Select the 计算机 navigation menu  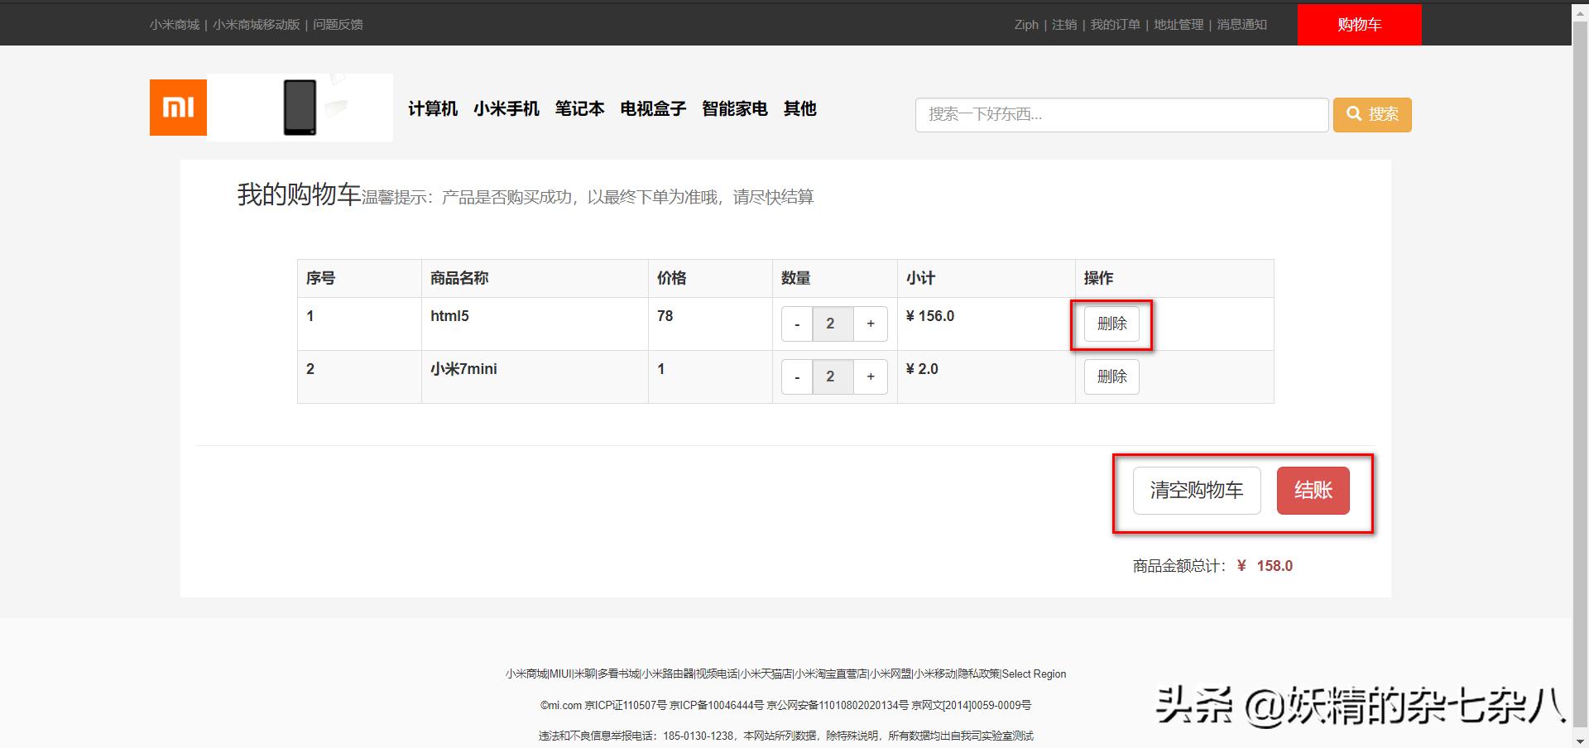(x=432, y=108)
